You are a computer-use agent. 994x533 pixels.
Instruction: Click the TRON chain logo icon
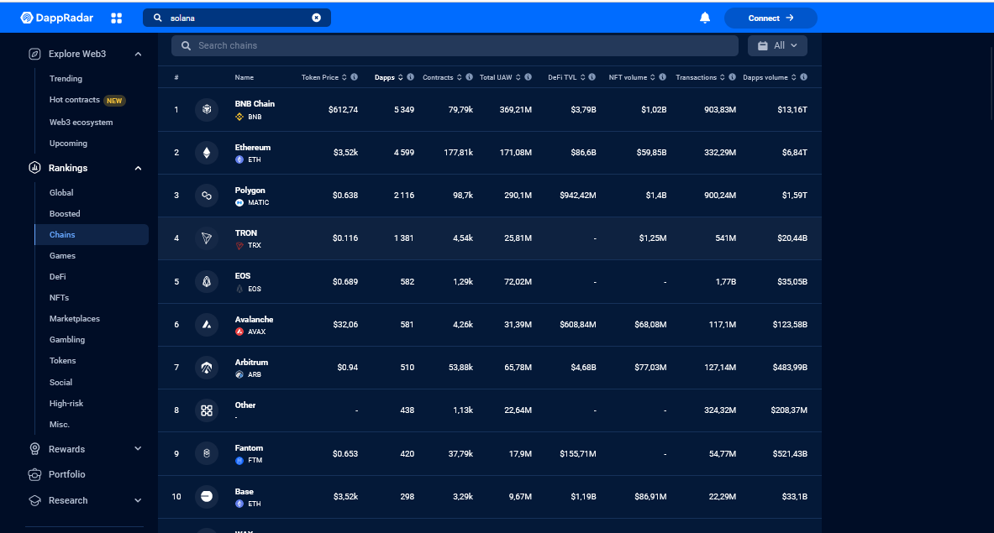pos(207,238)
